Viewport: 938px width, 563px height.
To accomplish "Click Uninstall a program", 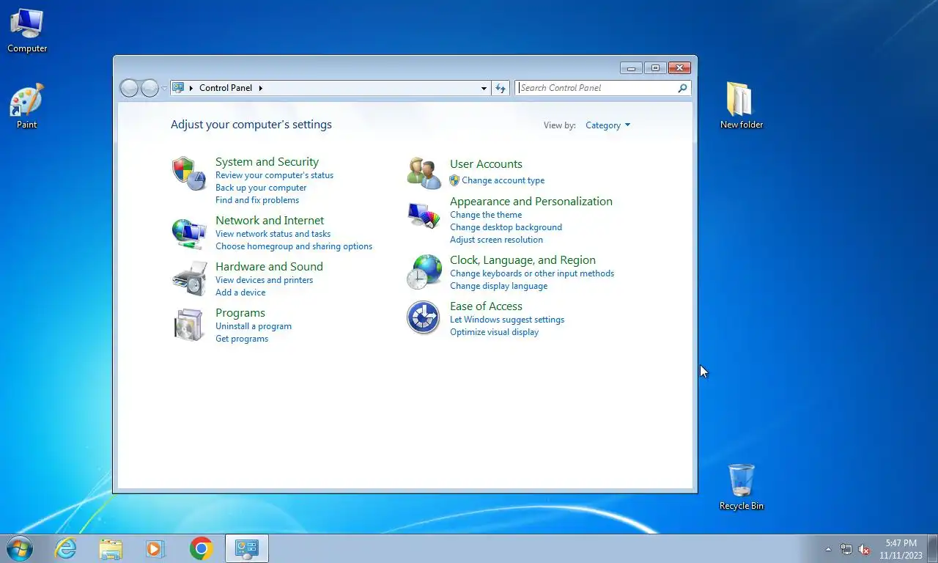I will pos(254,326).
